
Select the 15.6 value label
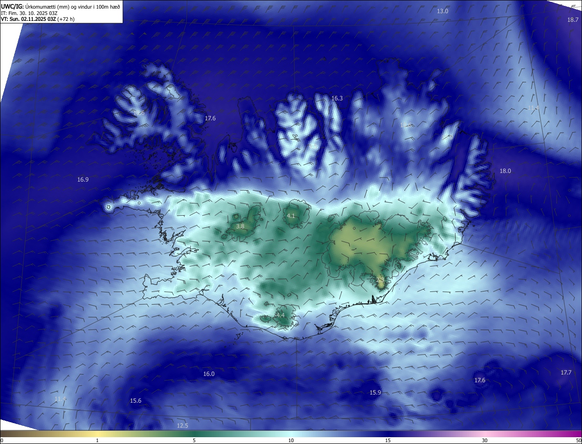(x=135, y=400)
